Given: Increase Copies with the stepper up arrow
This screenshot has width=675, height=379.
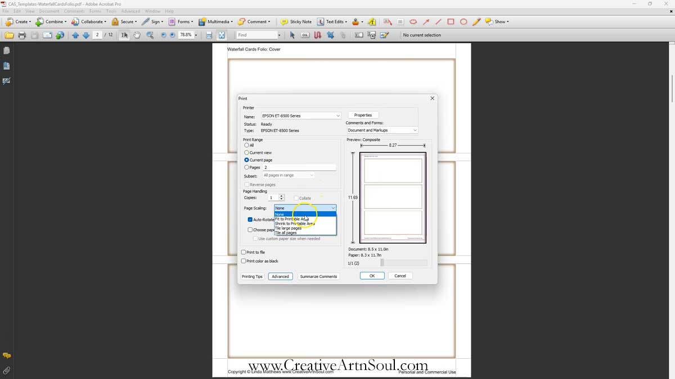Looking at the screenshot, I should click(x=282, y=196).
